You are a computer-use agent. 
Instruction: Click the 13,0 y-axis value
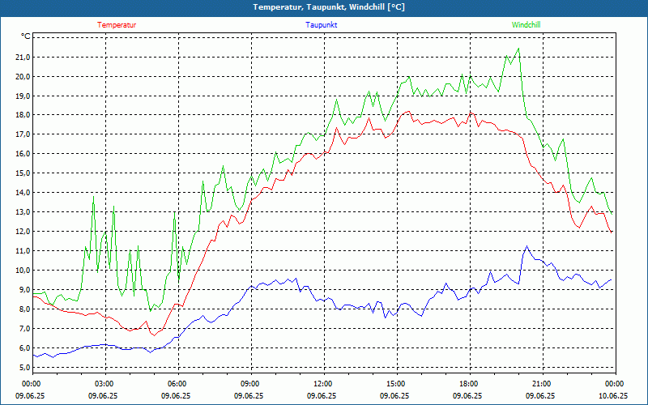23,212
